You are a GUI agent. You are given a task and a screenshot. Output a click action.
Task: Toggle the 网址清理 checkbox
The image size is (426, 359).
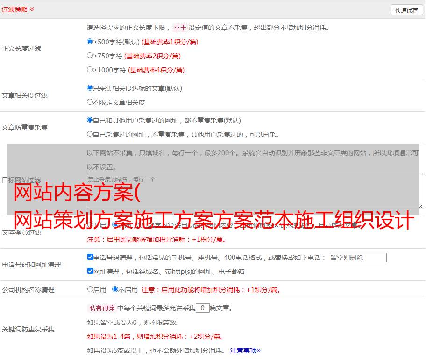point(90,271)
